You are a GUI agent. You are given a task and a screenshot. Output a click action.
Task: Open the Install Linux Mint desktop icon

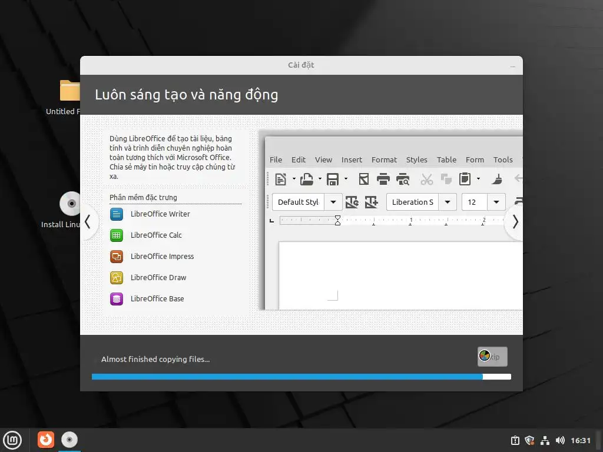point(69,203)
